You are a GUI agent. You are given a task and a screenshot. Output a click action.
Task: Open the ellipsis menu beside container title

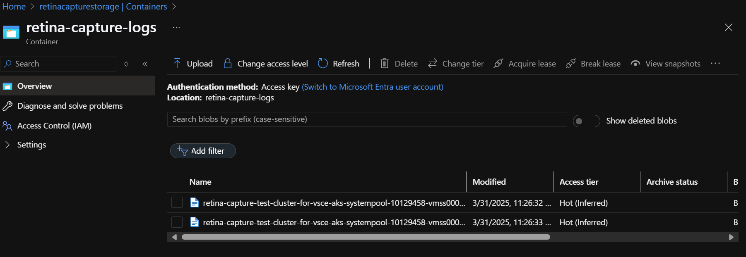[x=176, y=27]
